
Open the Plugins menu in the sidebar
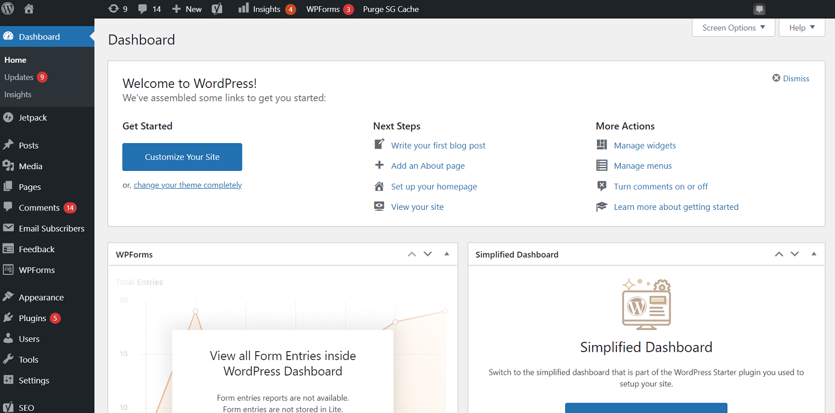coord(47,318)
